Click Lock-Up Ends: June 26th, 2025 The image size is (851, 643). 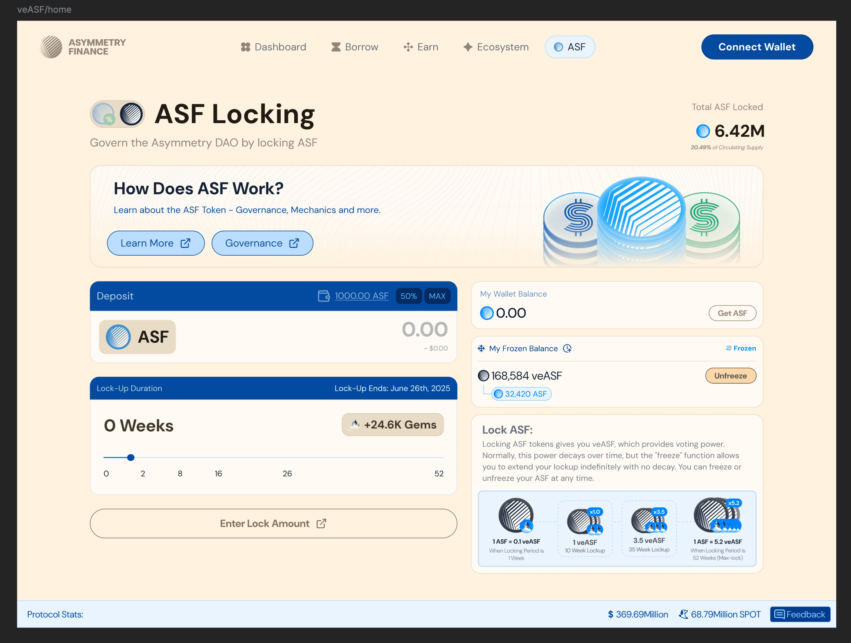tap(392, 388)
